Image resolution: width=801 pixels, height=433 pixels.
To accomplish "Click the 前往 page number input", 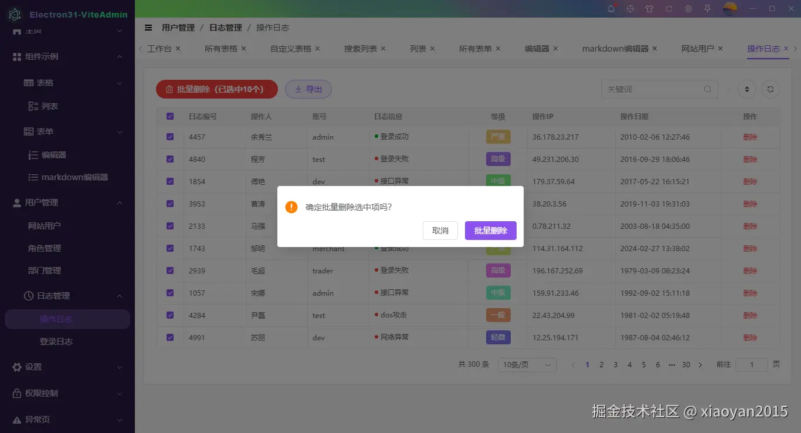I will (x=752, y=365).
